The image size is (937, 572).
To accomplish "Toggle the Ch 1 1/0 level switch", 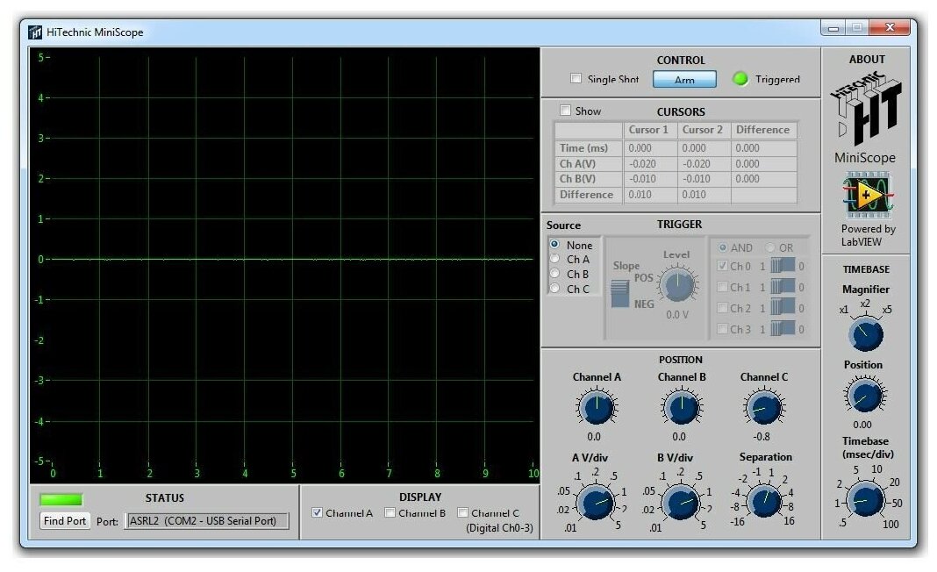I will click(x=783, y=287).
